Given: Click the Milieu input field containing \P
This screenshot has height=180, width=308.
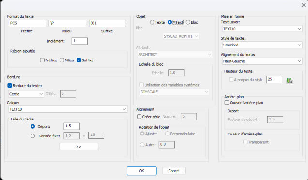Looking at the screenshot, I should pyautogui.click(x=67, y=23).
